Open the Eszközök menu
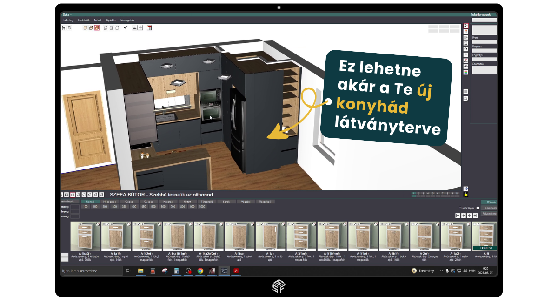558x297 pixels. click(84, 20)
